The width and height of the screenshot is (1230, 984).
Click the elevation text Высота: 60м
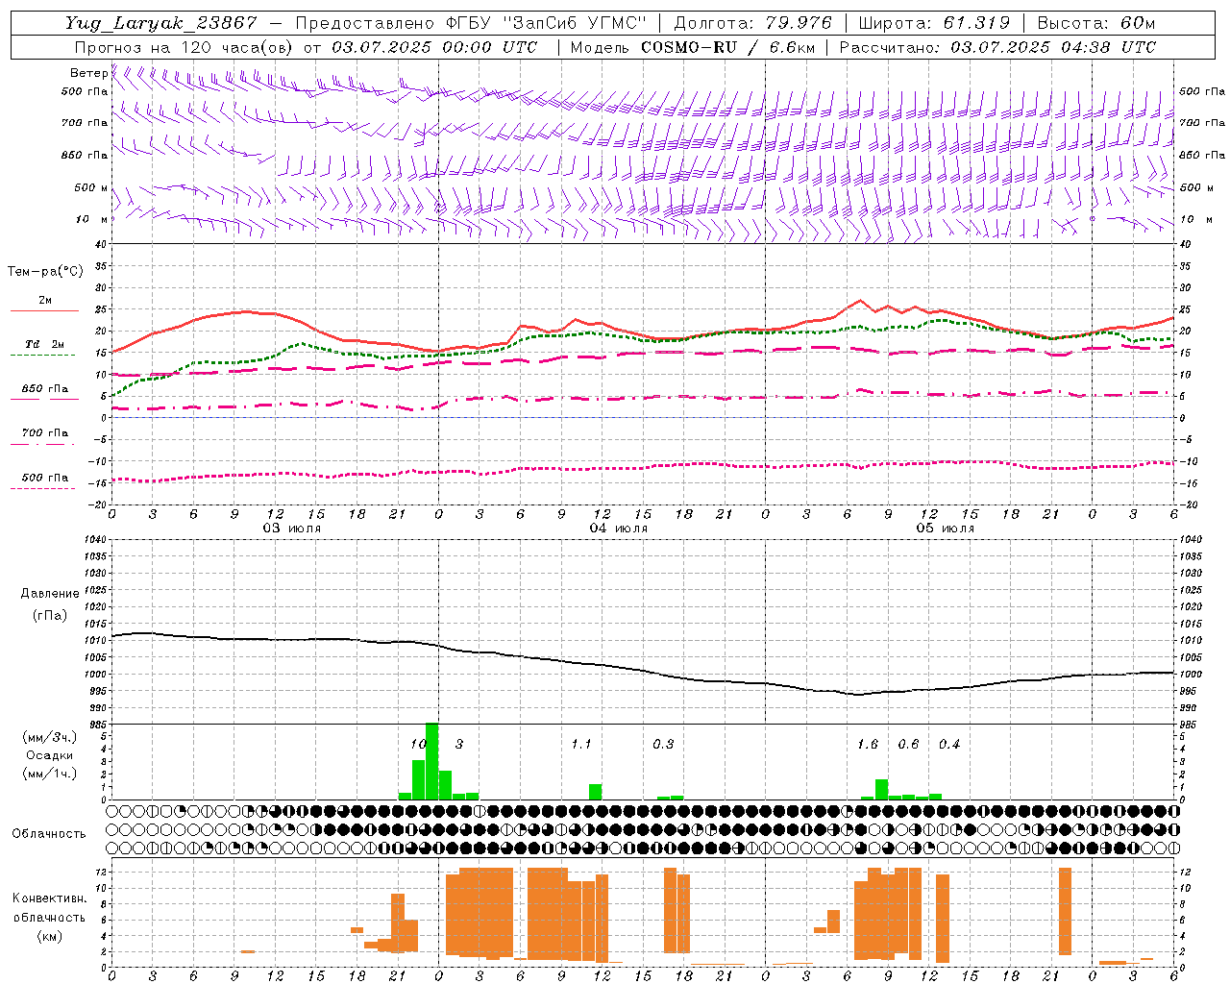click(x=1096, y=23)
